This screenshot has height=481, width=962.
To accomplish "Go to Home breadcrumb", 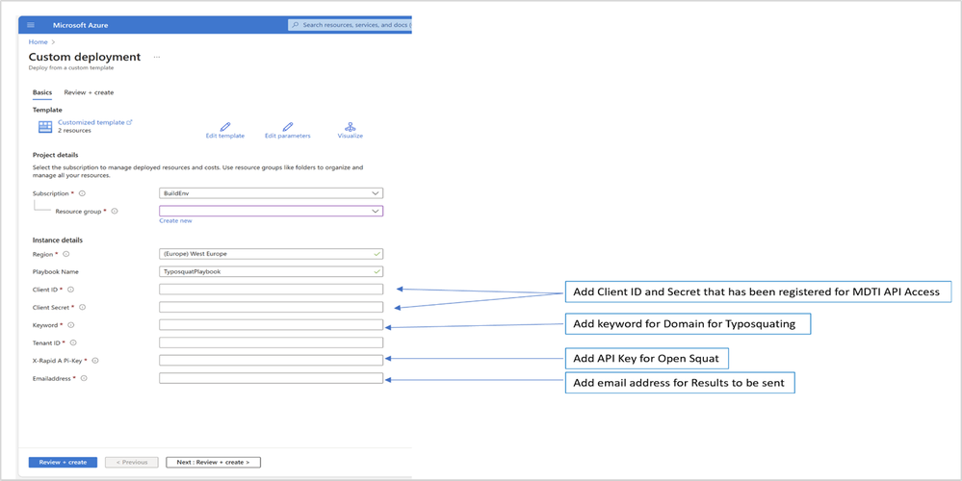I will [39, 42].
